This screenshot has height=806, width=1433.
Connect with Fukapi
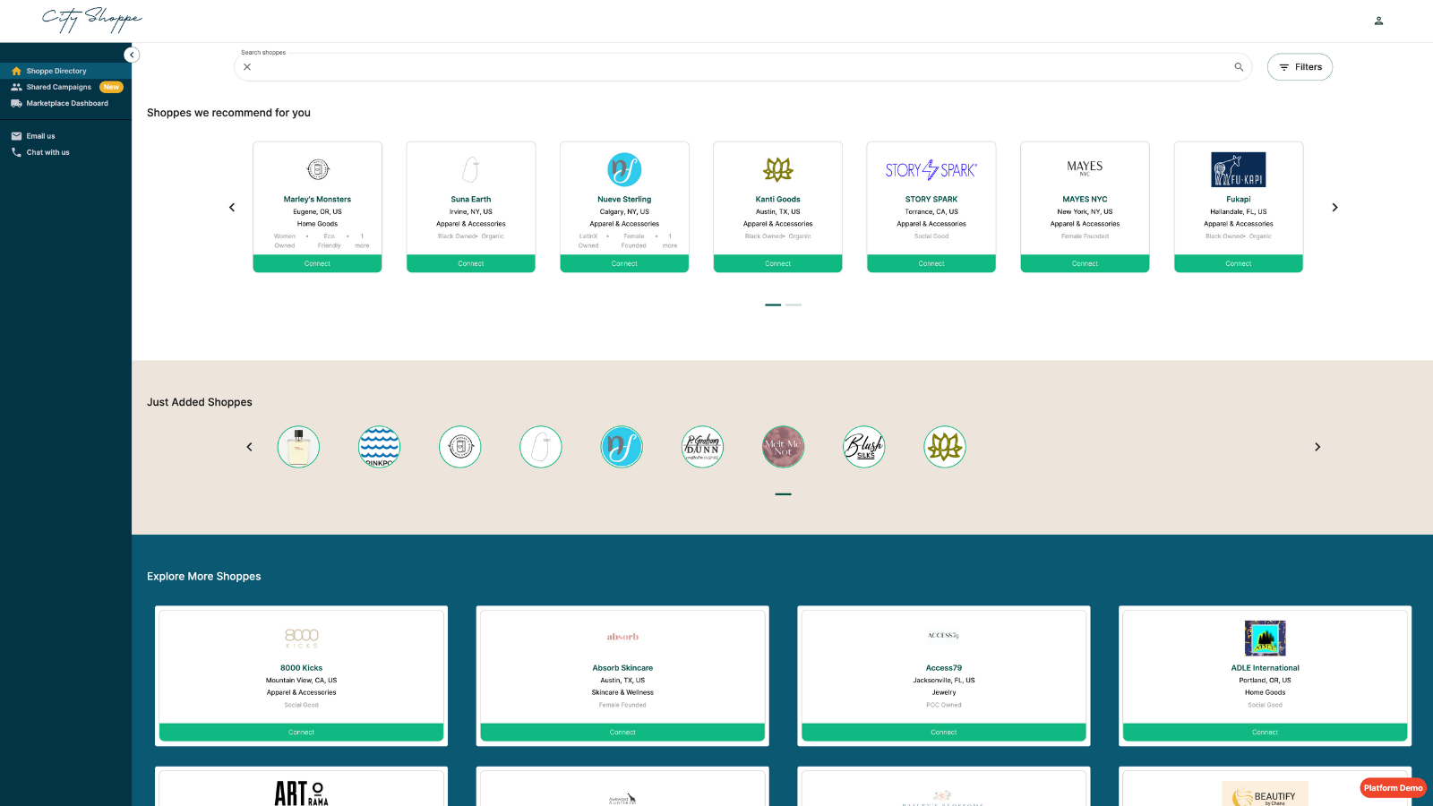click(1239, 263)
